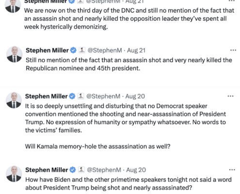Open tweet about third day of DNC
The image size is (240, 194).
tap(129, 18)
